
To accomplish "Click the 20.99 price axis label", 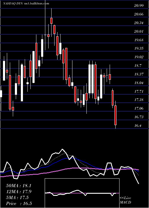I will 139,6.
